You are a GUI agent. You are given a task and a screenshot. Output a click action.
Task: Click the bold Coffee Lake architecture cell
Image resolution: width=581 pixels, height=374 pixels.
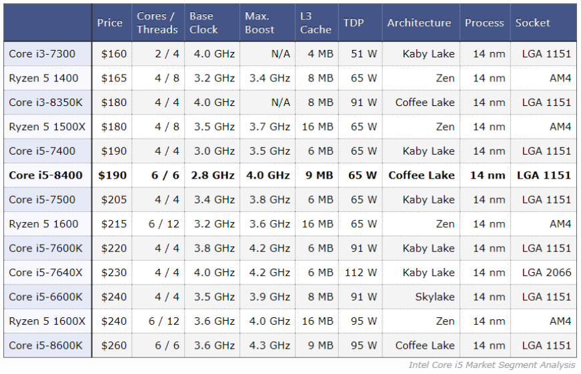(x=422, y=175)
